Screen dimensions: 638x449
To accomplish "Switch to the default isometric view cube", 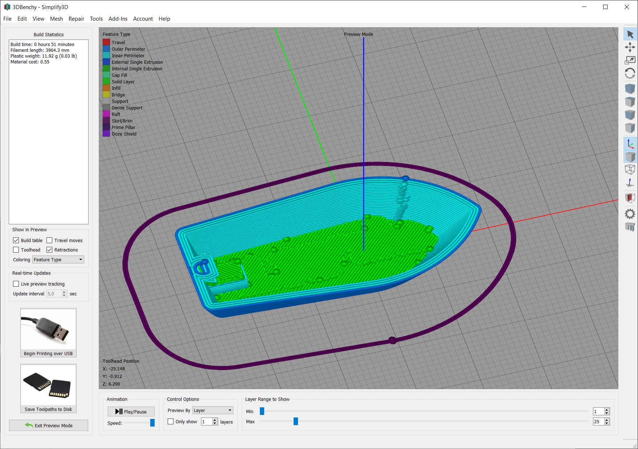I will click(630, 88).
